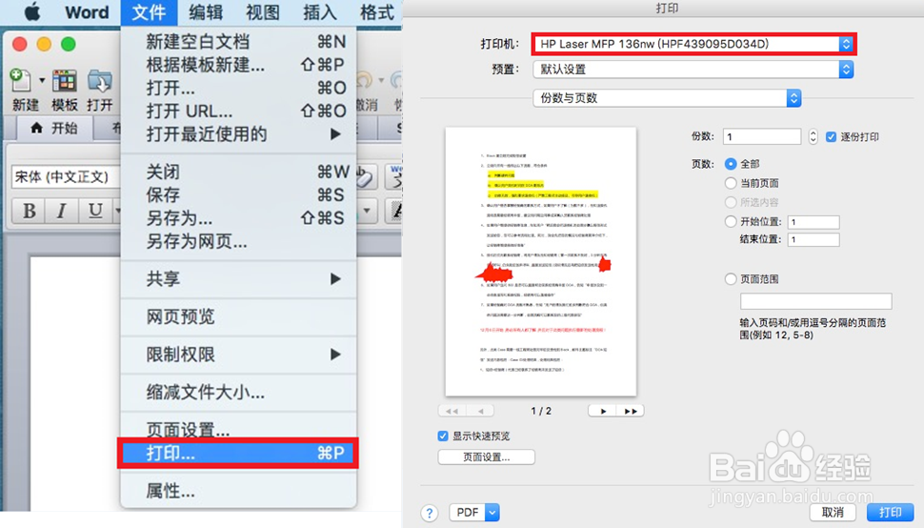The image size is (924, 528).
Task: Select the 所选内容 radio button
Action: 731,202
